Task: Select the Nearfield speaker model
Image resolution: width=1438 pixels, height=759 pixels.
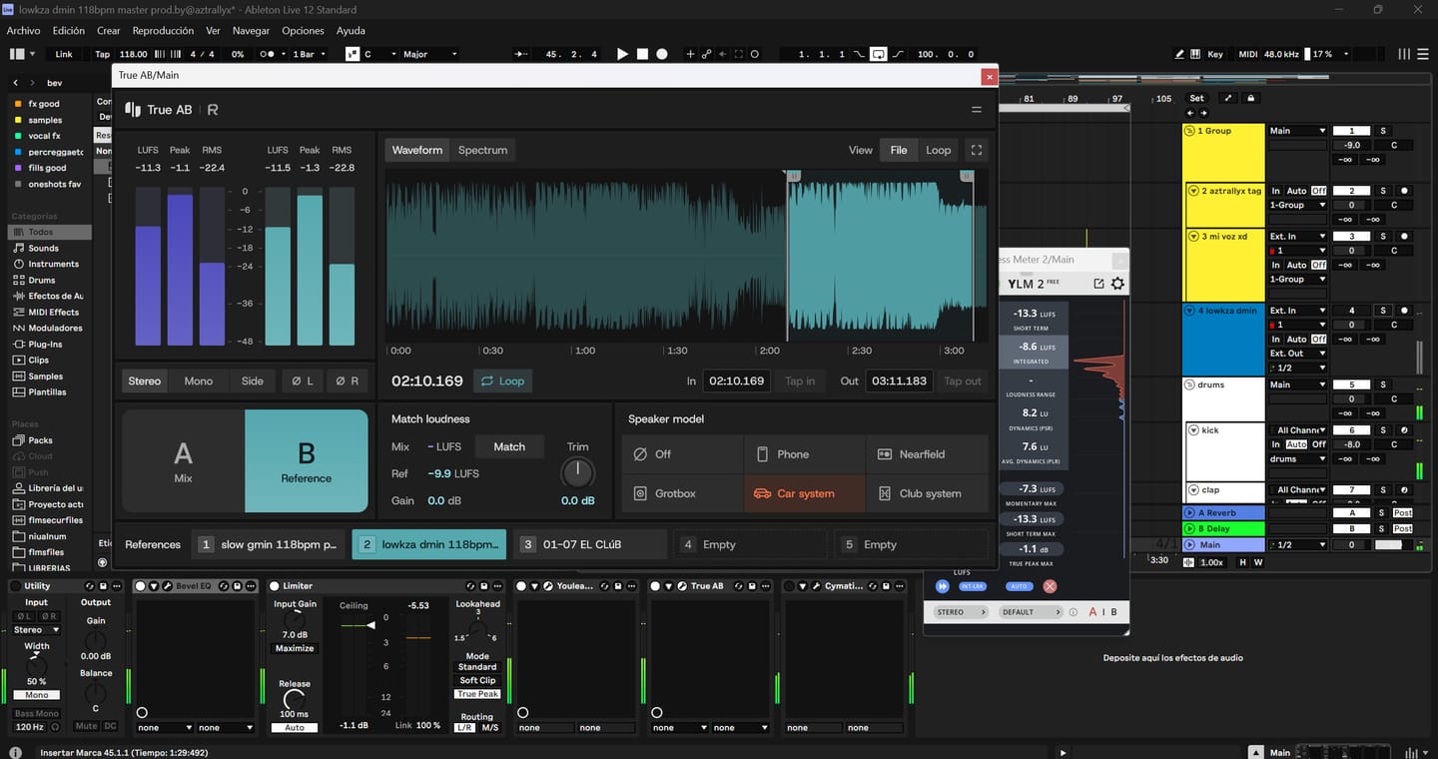Action: click(x=928, y=454)
